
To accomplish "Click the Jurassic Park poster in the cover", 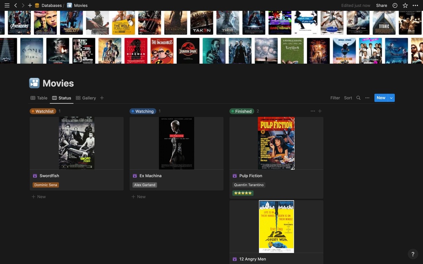I will [188, 50].
